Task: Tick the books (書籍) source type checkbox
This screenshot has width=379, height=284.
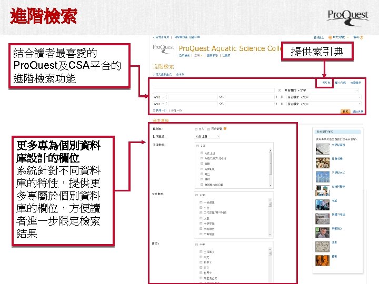Action: [x=202, y=164]
